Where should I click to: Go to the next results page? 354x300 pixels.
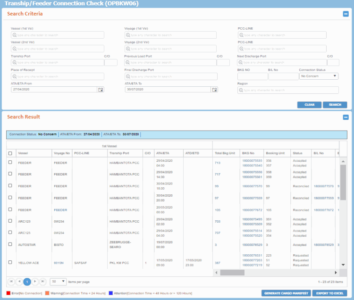click(x=35, y=282)
